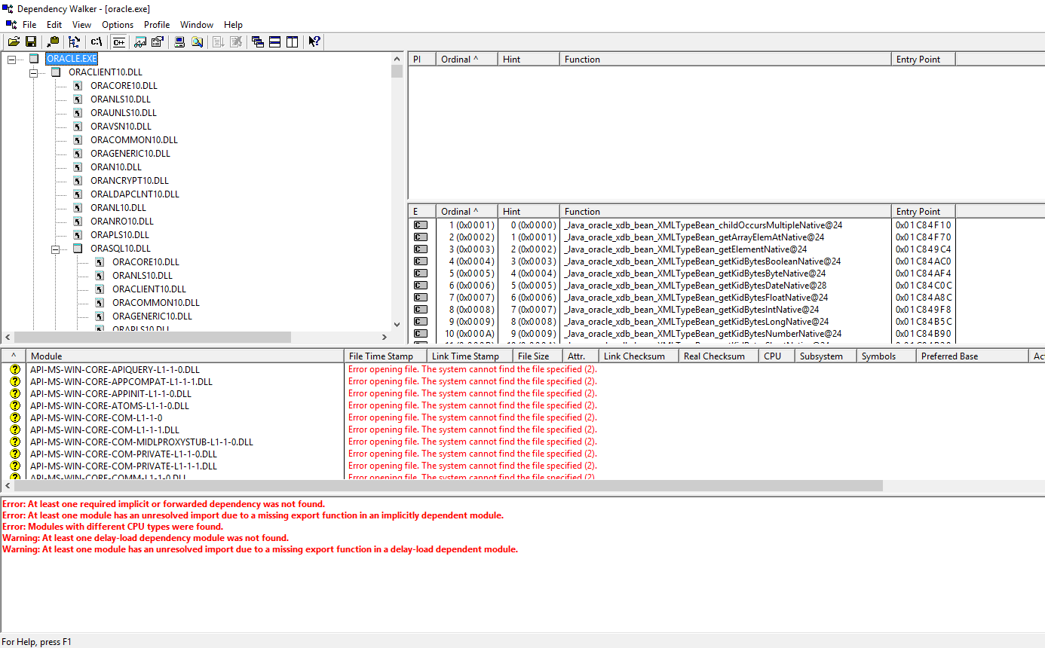This screenshot has height=648, width=1045.
Task: Click the export icon for getKidBytesDateNative@28
Action: (421, 286)
